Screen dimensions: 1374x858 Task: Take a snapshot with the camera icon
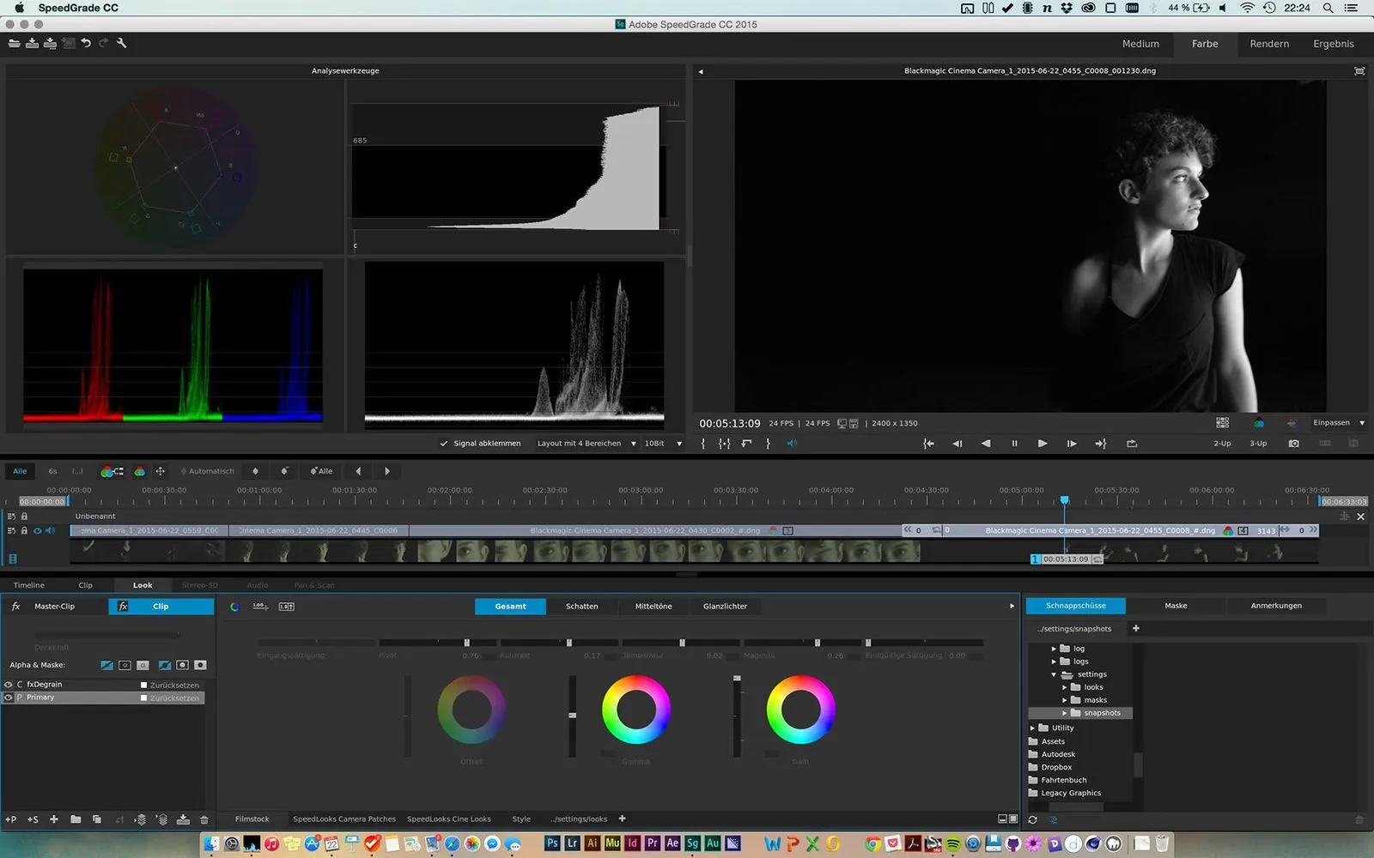pos(1293,444)
